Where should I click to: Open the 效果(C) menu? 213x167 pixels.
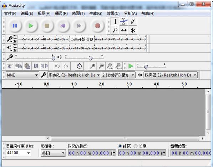113,14
